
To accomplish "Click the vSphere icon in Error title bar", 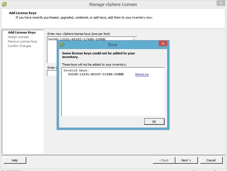I will click(x=62, y=44).
